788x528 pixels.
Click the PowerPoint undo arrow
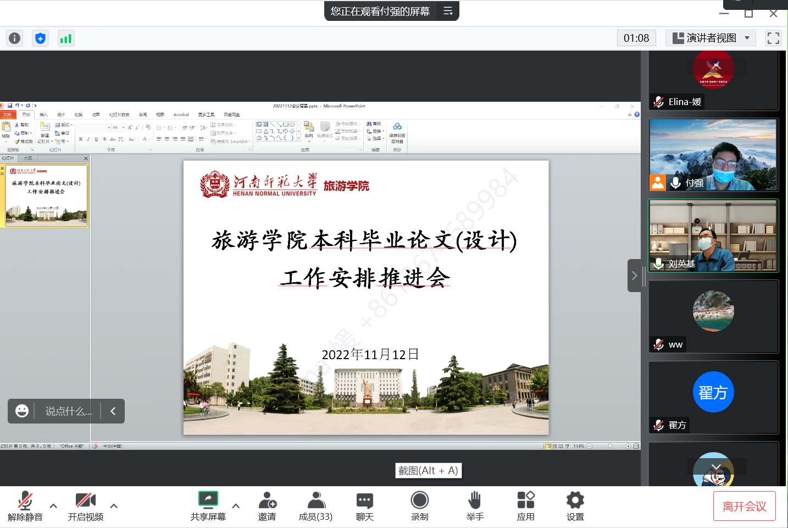click(17, 106)
